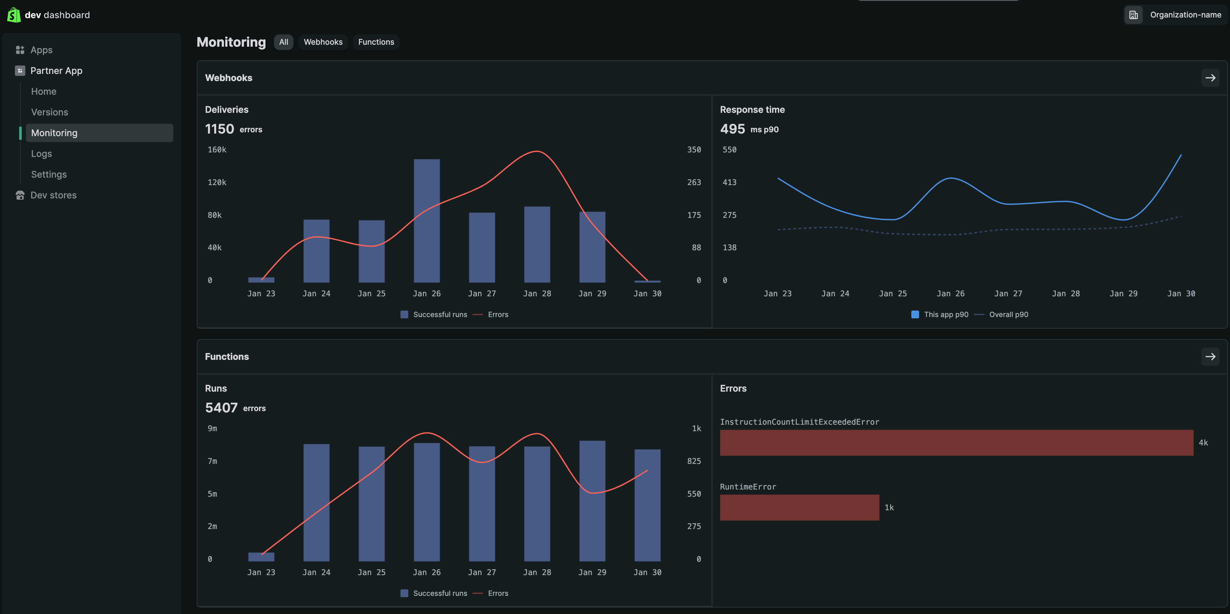This screenshot has width=1230, height=614.
Task: Switch to the Webhooks filter tab
Action: point(323,42)
